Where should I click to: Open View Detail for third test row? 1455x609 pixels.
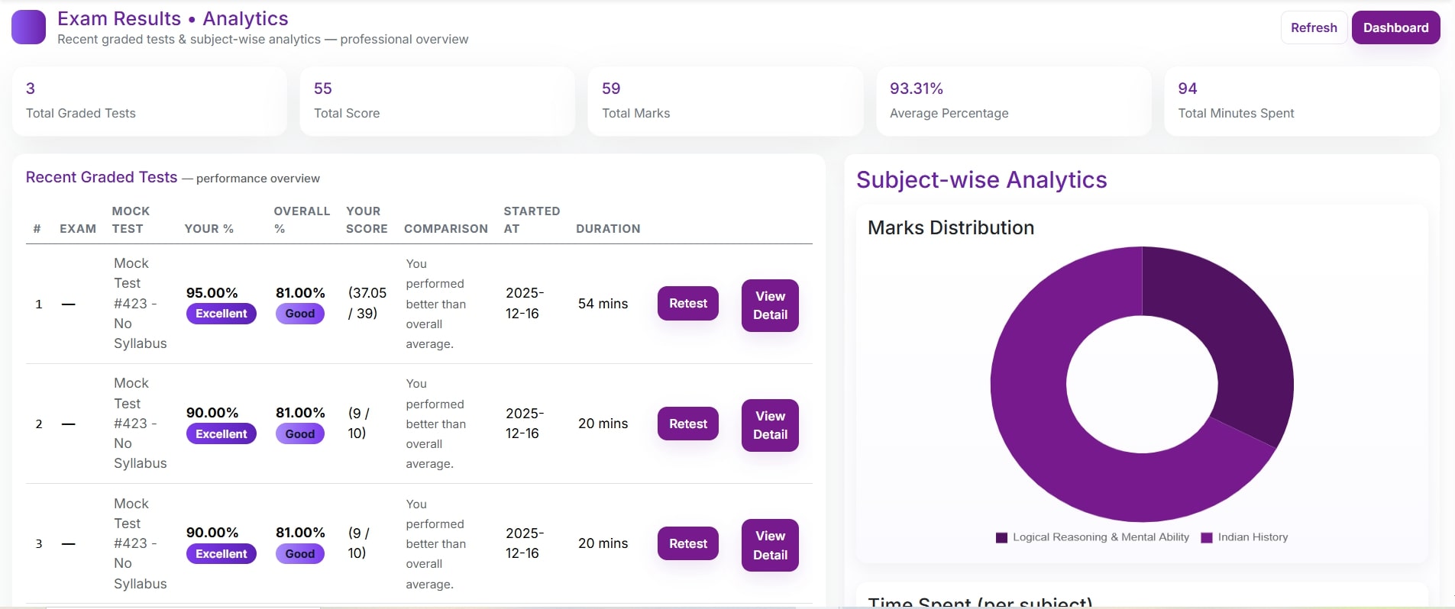(769, 545)
